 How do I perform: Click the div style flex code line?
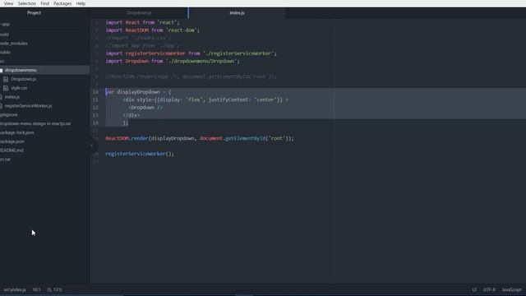point(205,99)
